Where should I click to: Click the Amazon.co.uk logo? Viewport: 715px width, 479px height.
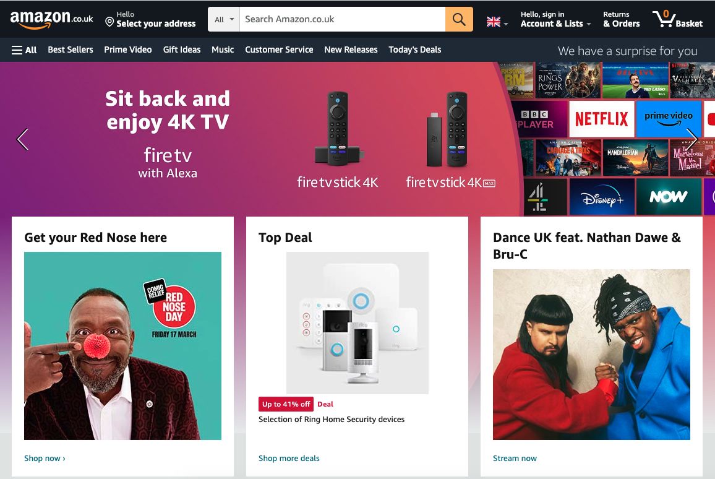pyautogui.click(x=51, y=19)
